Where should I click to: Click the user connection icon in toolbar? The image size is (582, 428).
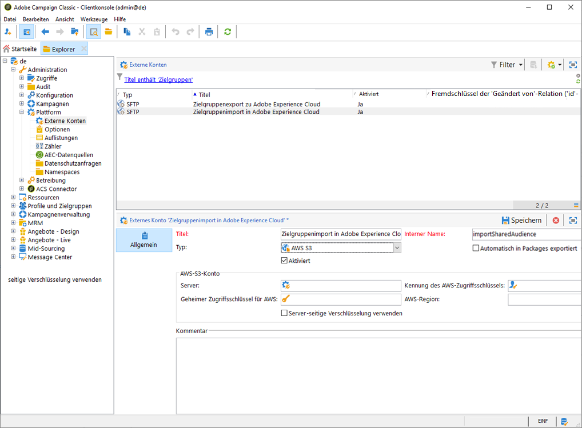pos(8,32)
